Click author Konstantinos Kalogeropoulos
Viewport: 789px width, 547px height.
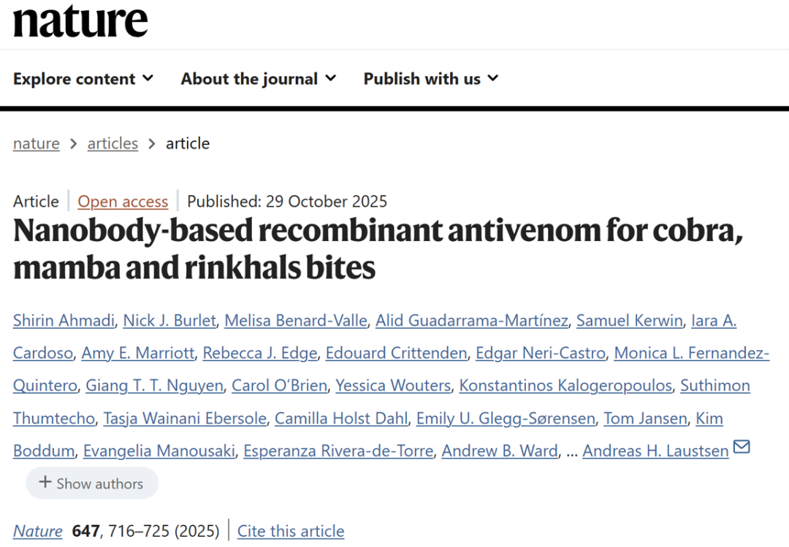pos(565,385)
